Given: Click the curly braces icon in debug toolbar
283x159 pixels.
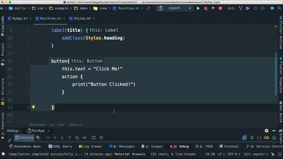Looking at the screenshot, I should tap(259, 138).
